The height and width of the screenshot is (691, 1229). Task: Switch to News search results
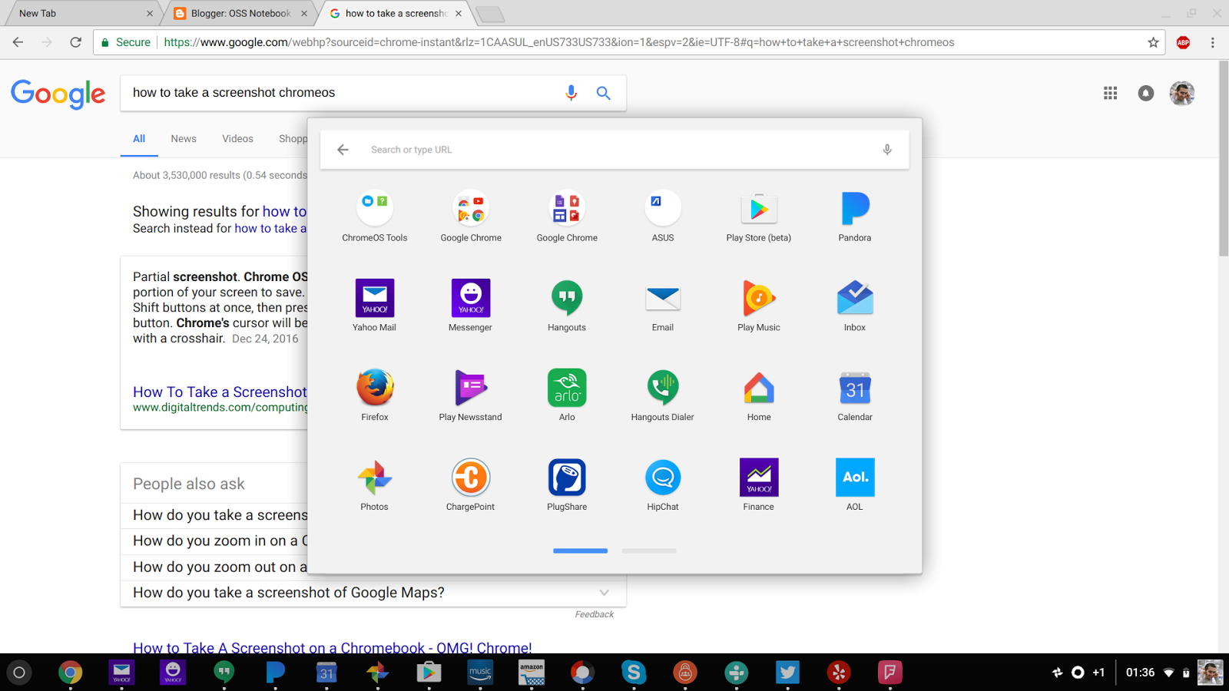point(184,139)
